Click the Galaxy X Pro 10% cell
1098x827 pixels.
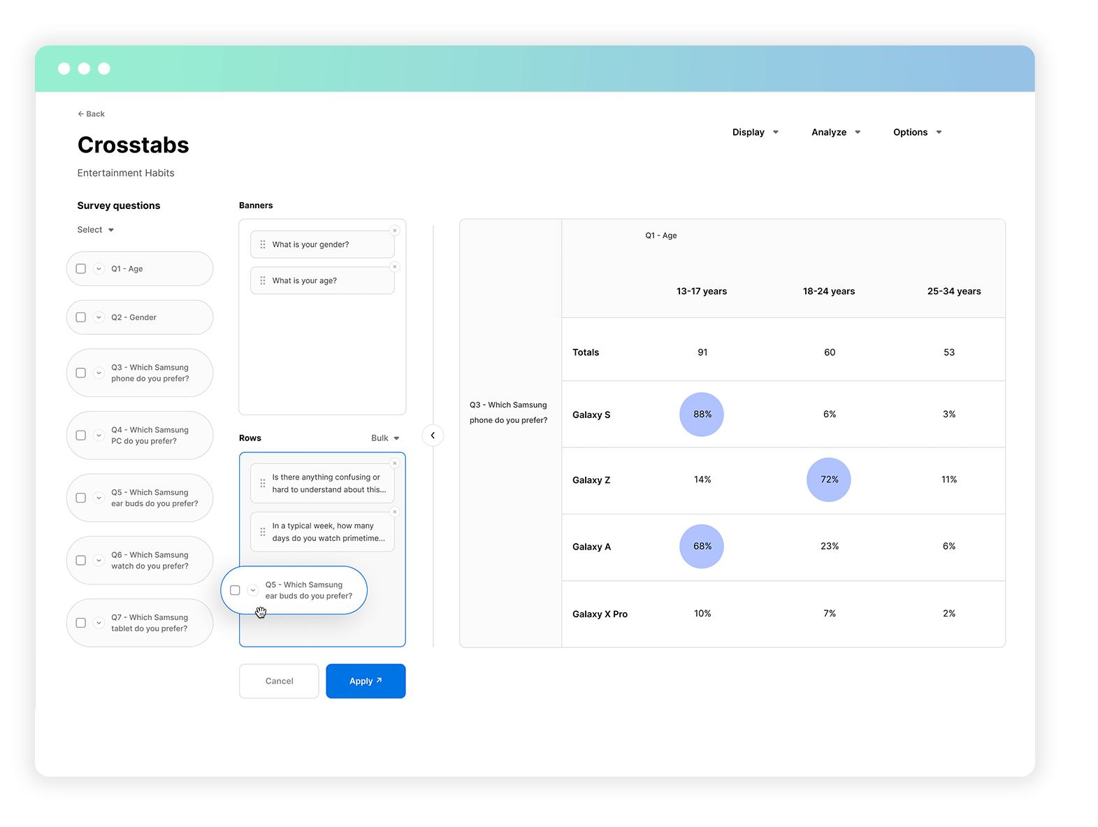pos(702,613)
